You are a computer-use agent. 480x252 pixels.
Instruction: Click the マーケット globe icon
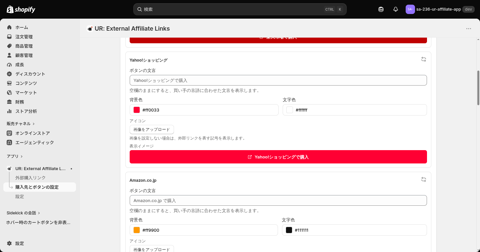pos(9,93)
